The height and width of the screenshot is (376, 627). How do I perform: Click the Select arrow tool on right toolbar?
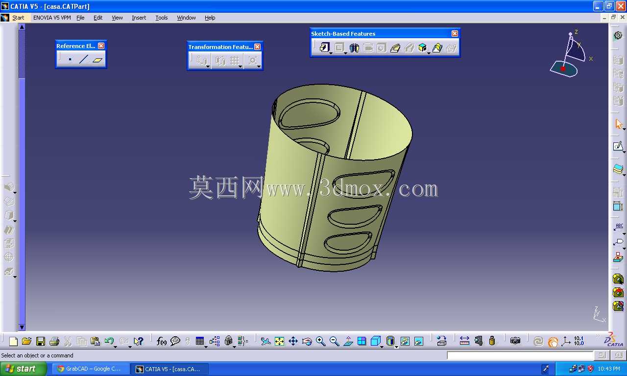point(618,124)
